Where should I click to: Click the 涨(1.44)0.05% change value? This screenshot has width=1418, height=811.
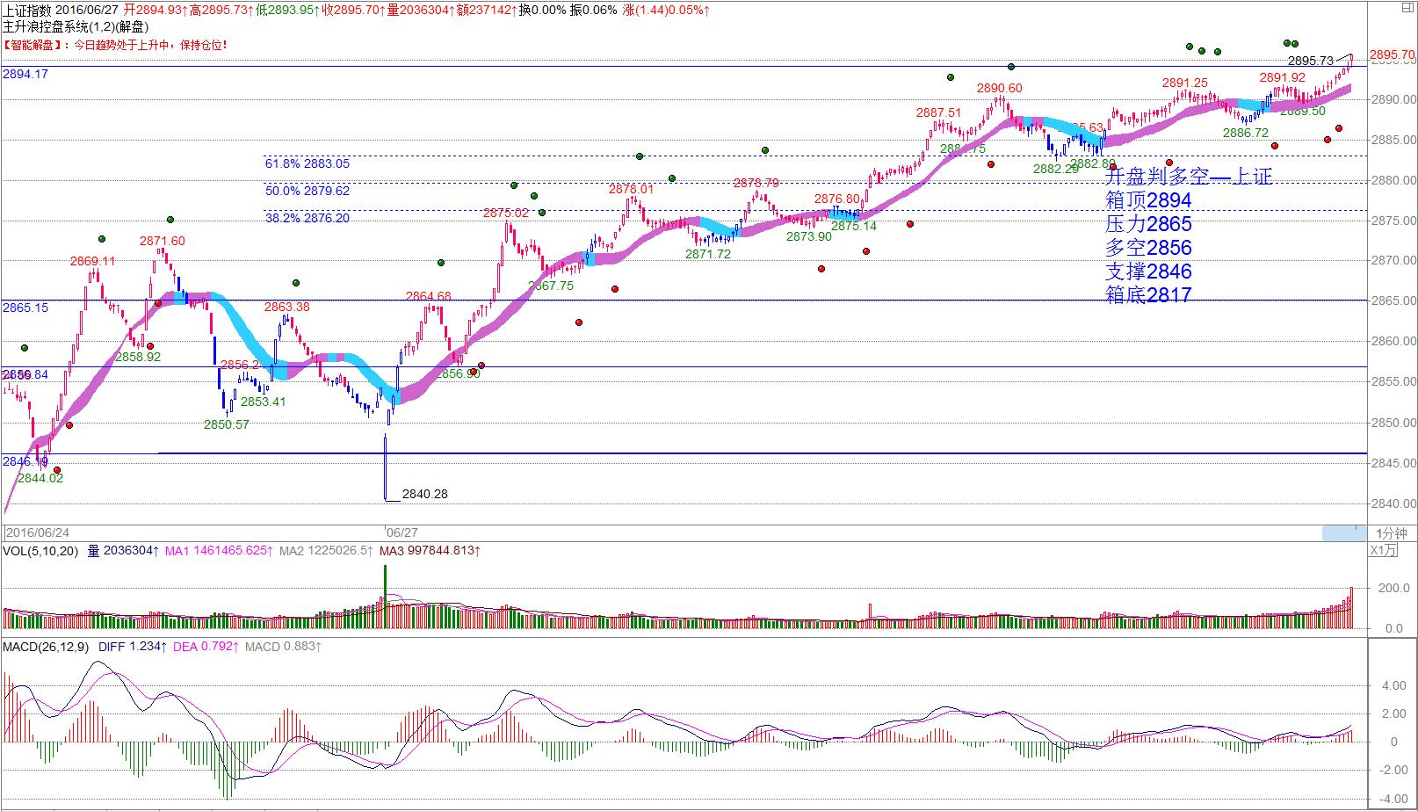pos(666,10)
